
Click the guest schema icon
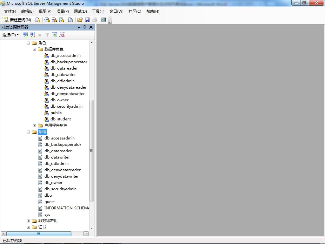pyautogui.click(x=40, y=202)
